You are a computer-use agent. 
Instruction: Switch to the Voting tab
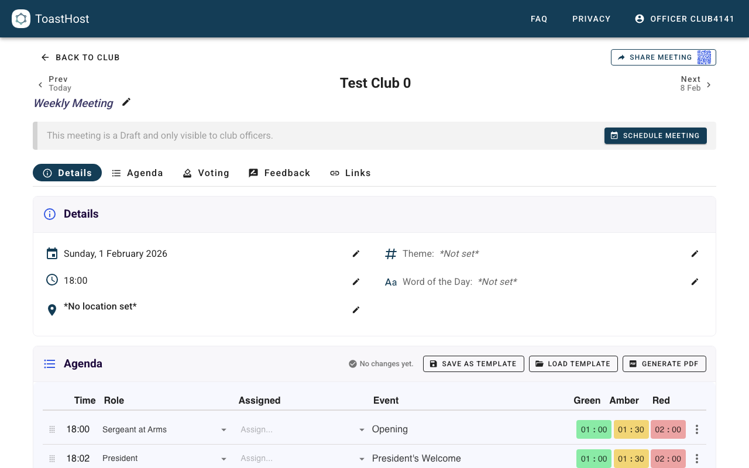206,173
